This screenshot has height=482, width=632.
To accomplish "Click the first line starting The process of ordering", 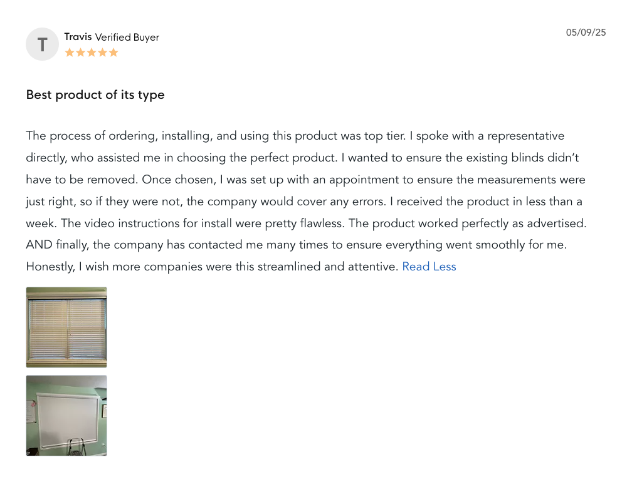I will coord(295,136).
